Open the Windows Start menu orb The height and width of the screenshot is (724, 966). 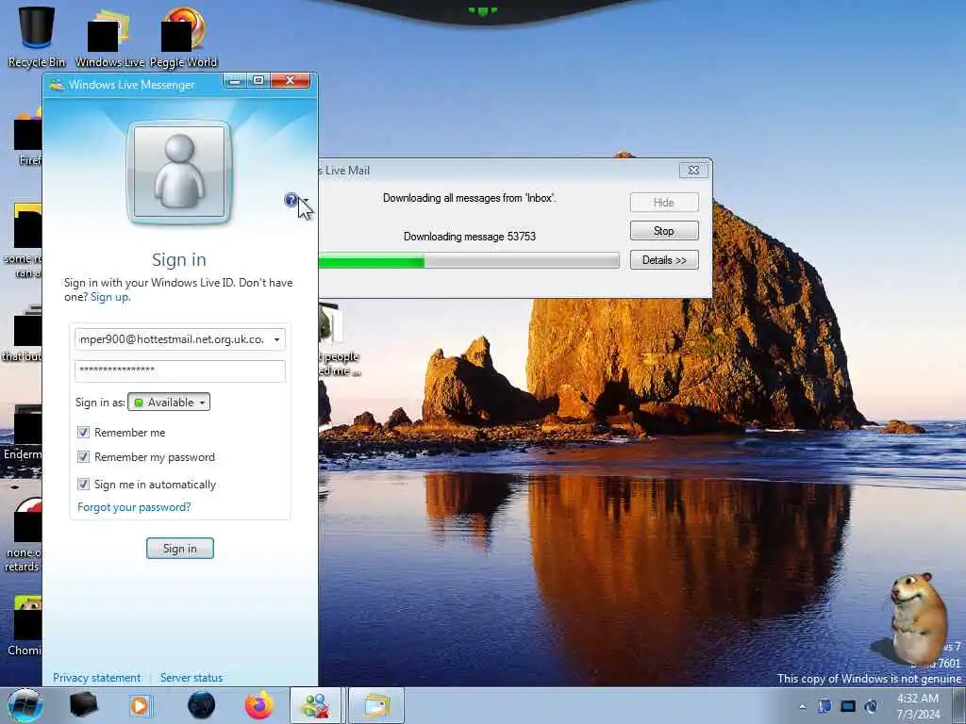[25, 705]
